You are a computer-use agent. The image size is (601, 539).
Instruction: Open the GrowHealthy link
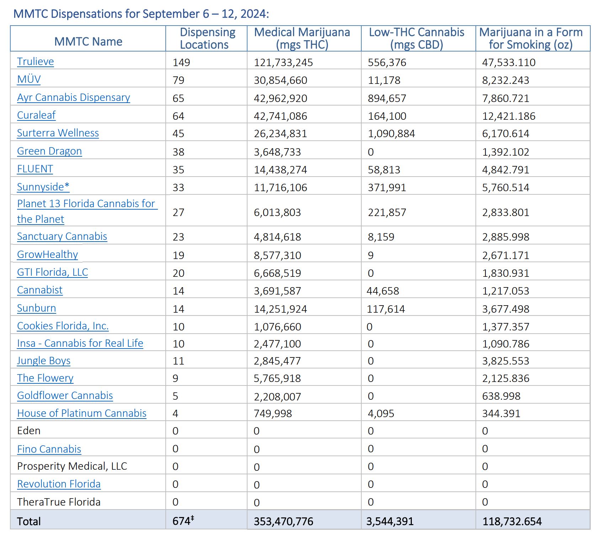pos(47,254)
